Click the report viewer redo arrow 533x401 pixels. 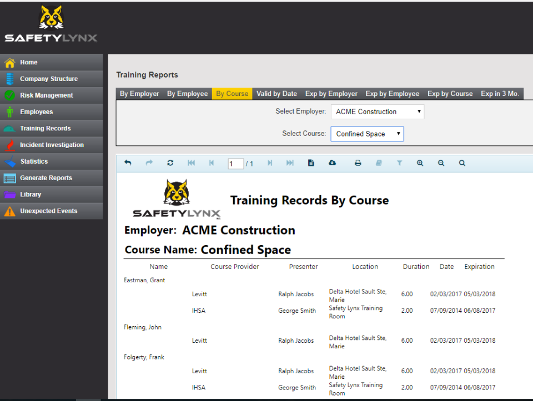point(149,163)
